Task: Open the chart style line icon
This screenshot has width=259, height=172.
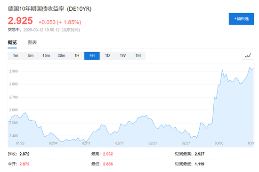Action: click(248, 55)
